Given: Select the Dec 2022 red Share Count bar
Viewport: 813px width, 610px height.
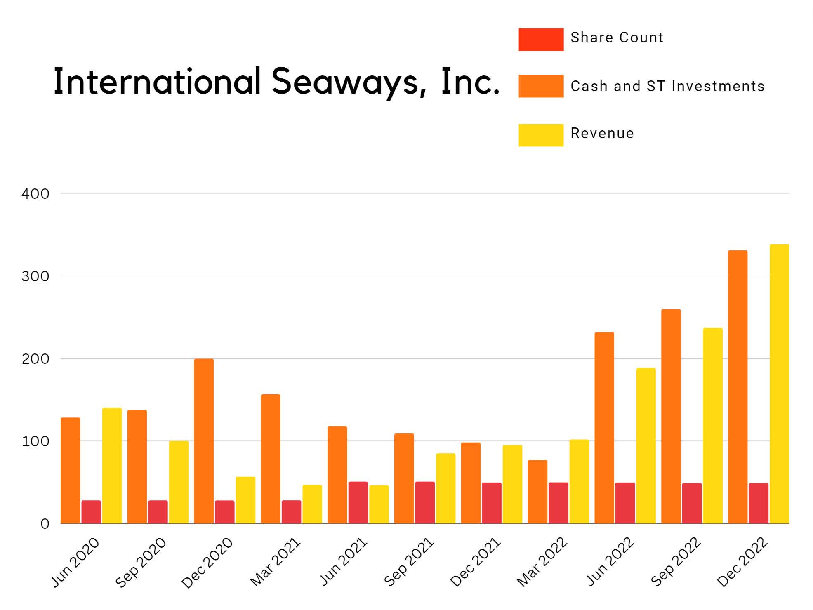Looking at the screenshot, I should (x=759, y=503).
